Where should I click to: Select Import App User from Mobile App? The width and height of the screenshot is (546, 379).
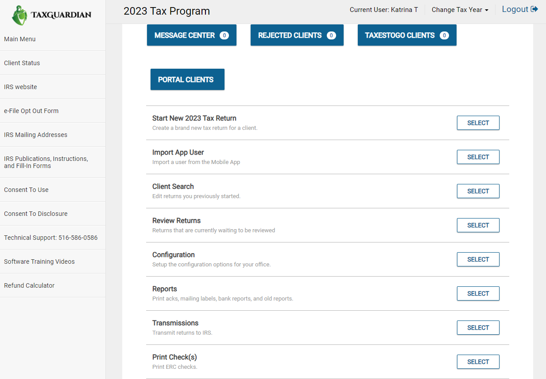coord(478,157)
